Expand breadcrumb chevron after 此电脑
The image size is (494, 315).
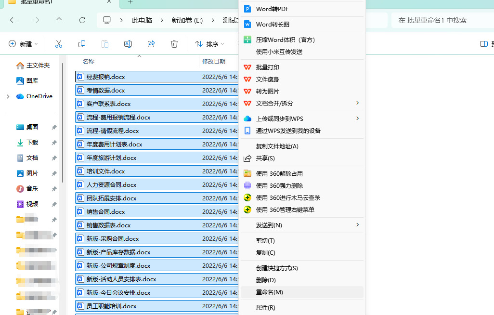162,20
